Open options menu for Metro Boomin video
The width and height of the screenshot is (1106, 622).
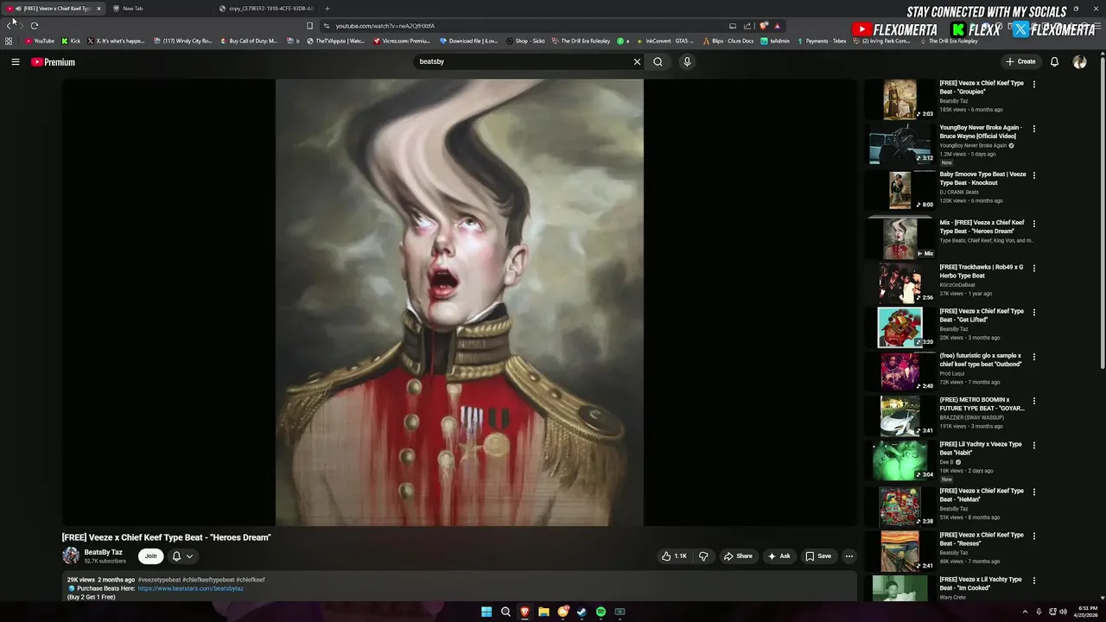pos(1034,402)
